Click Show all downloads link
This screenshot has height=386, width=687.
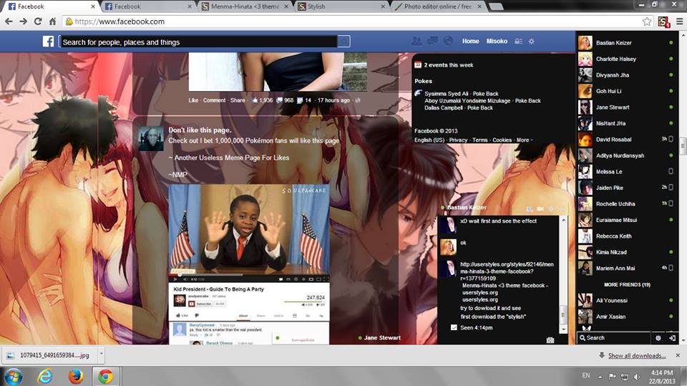(x=637, y=355)
